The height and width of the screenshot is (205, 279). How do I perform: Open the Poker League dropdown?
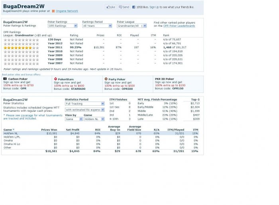pyautogui.click(x=132, y=26)
